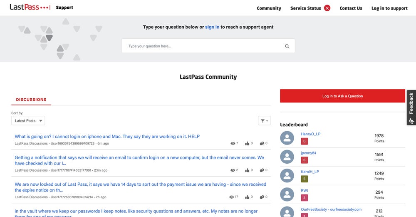Click the red Service Status X icon
416x217 pixels.
point(327,8)
